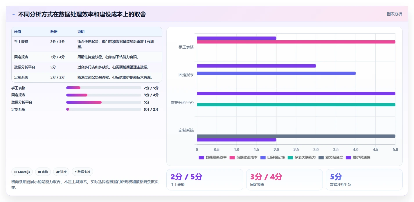Click the purple 定制系统 bar in the chart

(237, 140)
